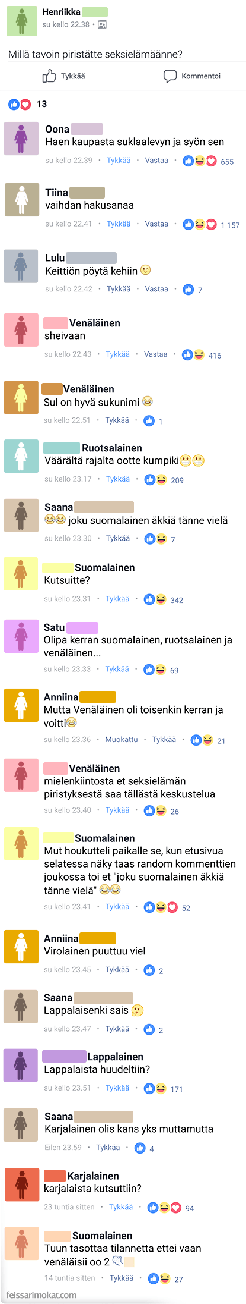
Task: Open the Muokattu edited link on Anniina's comment
Action: click(x=122, y=740)
